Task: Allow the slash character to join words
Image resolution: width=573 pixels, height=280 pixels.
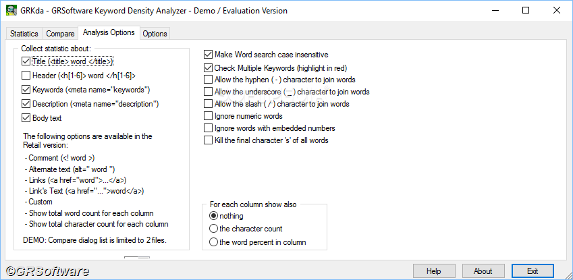Action: tap(208, 104)
